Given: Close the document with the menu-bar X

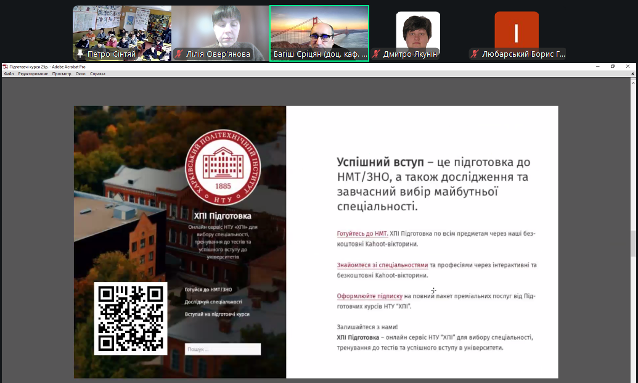Looking at the screenshot, I should click(632, 74).
